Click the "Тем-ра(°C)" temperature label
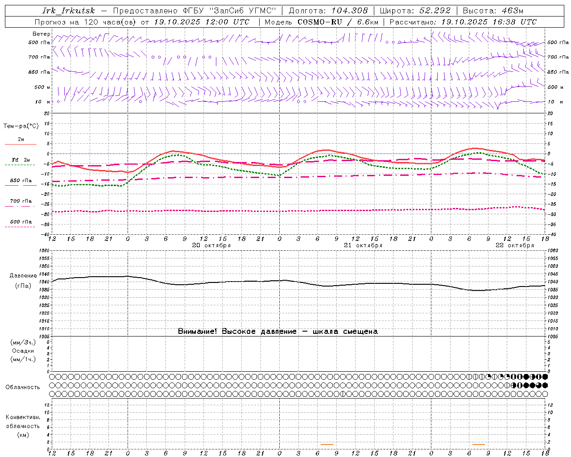571x457 pixels. (21, 126)
